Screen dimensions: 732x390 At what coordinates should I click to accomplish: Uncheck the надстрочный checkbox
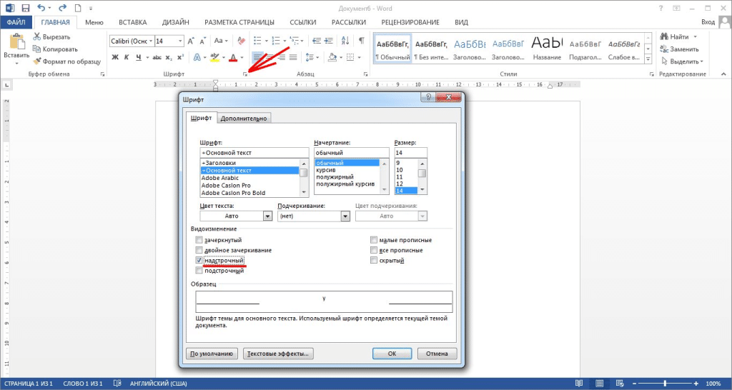[x=199, y=261]
